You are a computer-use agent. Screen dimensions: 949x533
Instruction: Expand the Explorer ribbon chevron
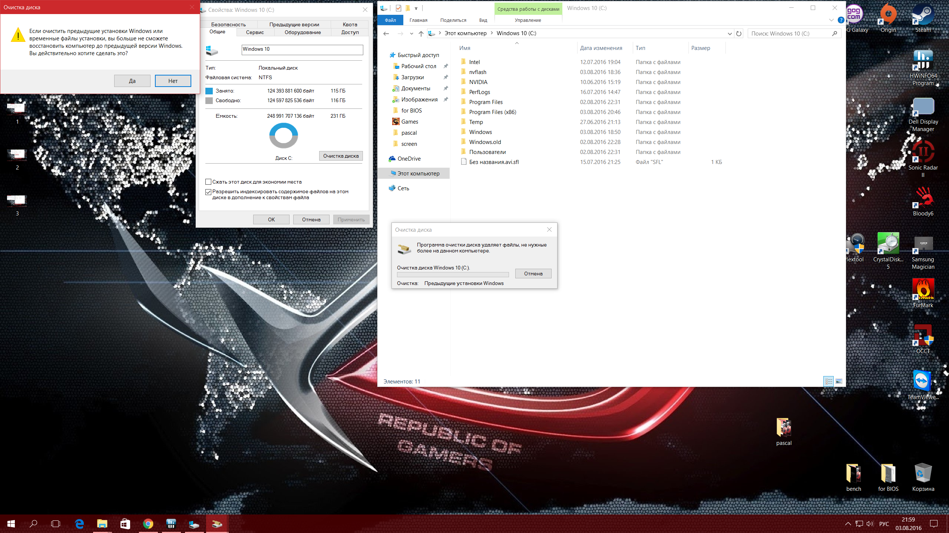[x=831, y=20]
